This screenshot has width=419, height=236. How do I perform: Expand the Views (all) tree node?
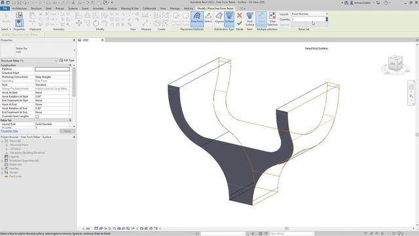coord(2,141)
